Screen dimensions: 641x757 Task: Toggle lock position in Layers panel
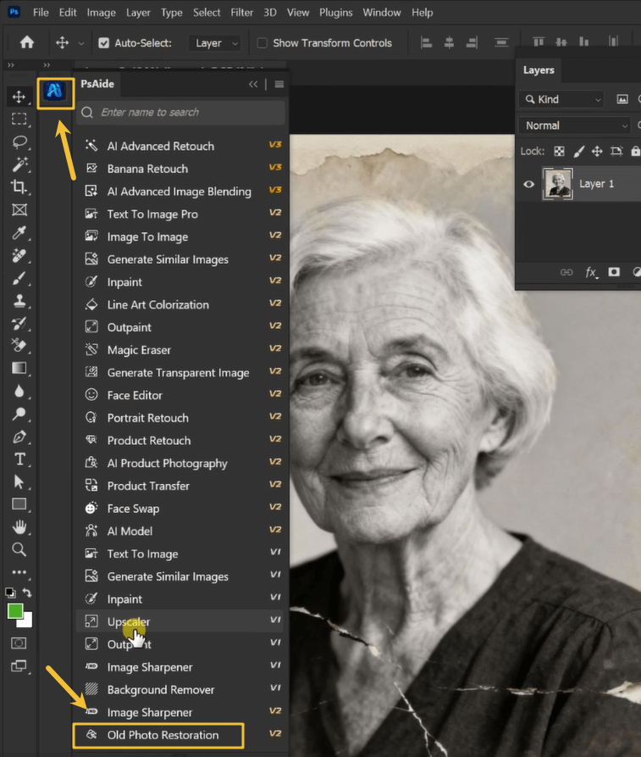(x=597, y=151)
